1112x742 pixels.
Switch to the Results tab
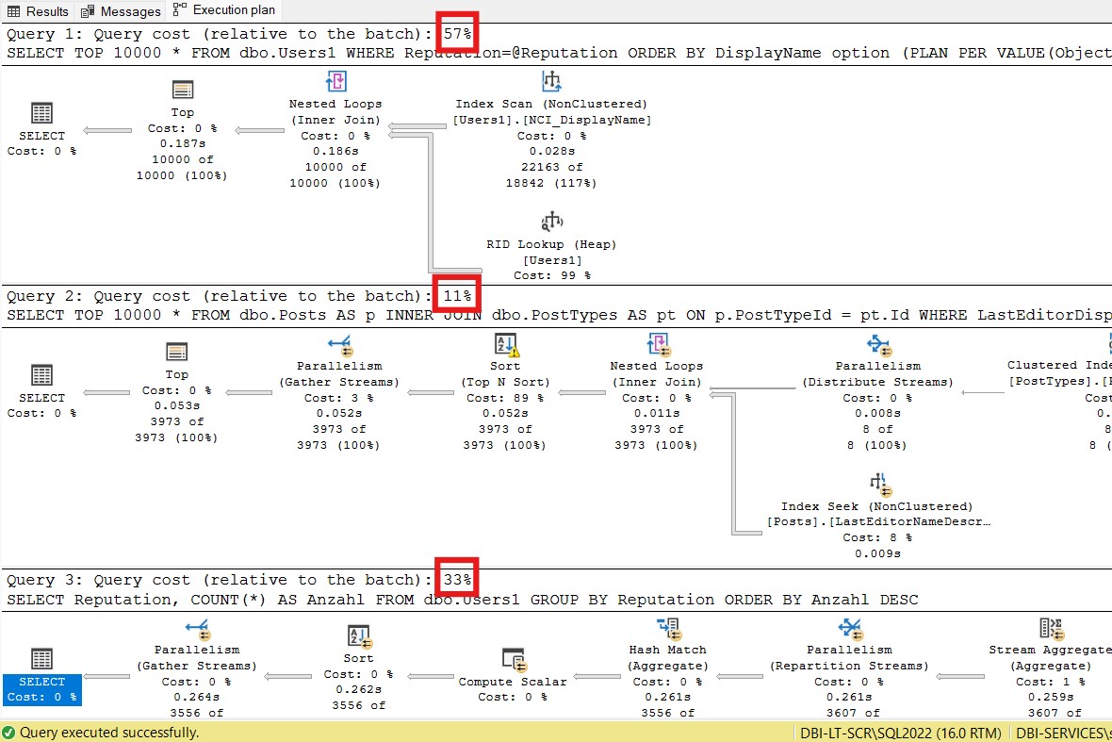(38, 11)
